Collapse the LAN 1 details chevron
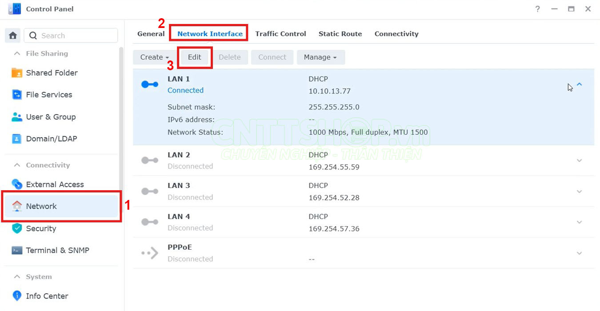Screen dimensions: 600x311 pos(579,84)
